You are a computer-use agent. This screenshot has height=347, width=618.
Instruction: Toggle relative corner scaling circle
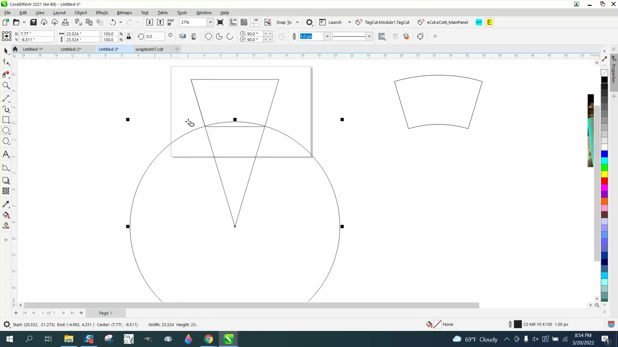coord(170,36)
